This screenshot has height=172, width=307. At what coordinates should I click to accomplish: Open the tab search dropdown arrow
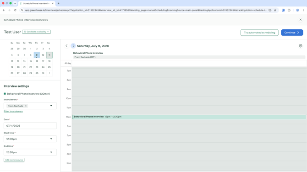(15, 3)
